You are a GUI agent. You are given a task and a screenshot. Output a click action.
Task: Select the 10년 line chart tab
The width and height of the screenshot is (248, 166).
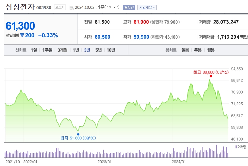click(x=111, y=50)
